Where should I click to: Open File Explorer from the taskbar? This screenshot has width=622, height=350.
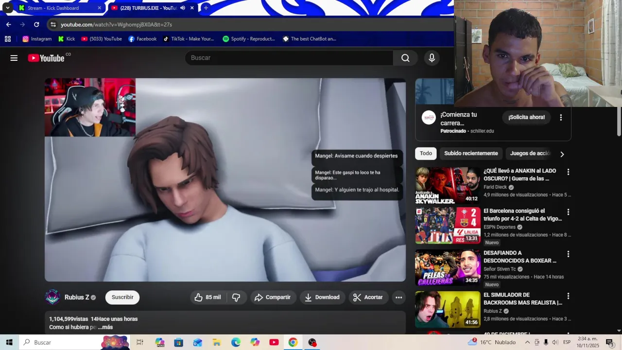point(217,342)
